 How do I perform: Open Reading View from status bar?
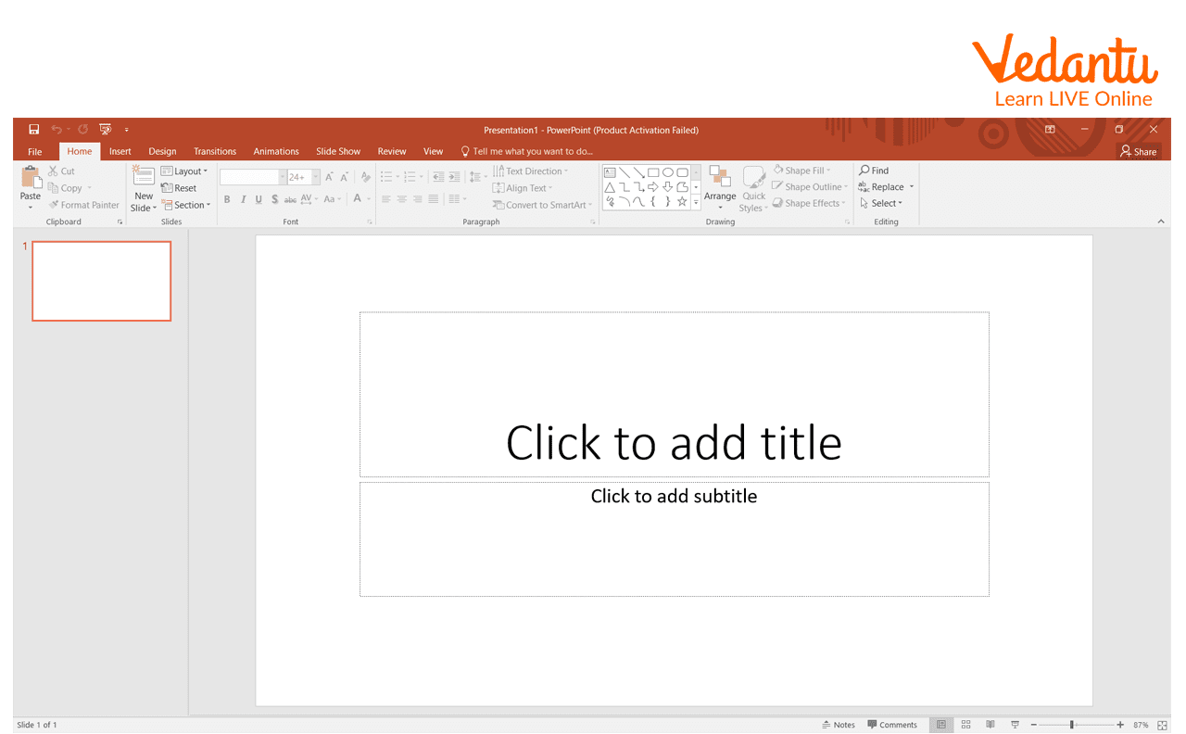990,725
